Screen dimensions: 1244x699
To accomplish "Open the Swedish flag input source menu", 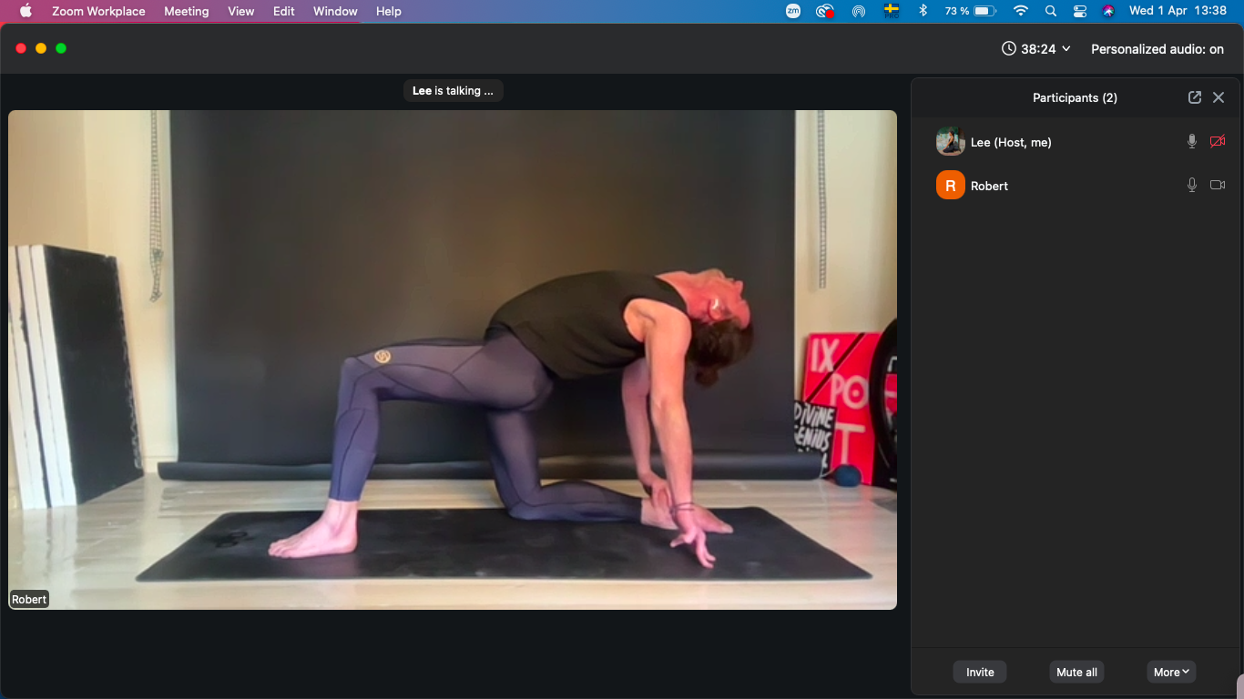I will (x=892, y=11).
